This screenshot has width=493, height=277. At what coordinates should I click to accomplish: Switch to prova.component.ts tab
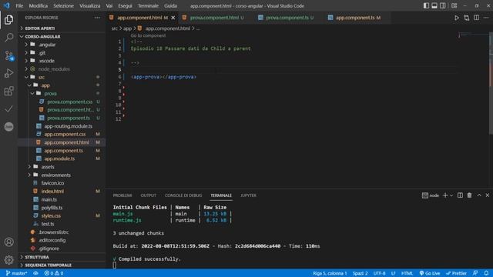(x=286, y=18)
